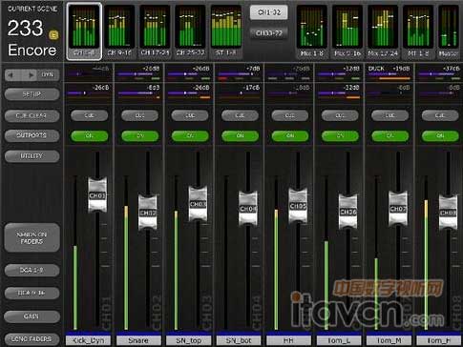Open the OUTPORTS screen
This screenshot has width=463, height=347.
pos(32,135)
